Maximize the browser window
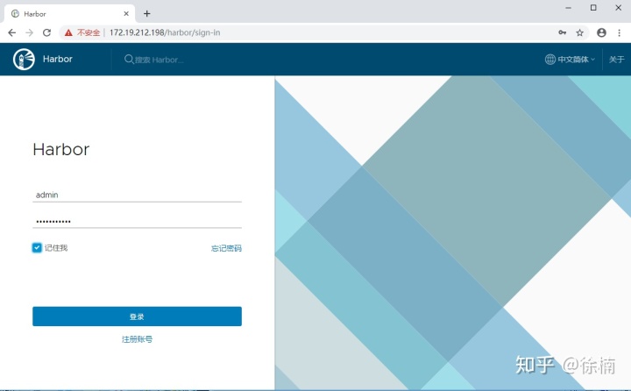 tap(593, 8)
